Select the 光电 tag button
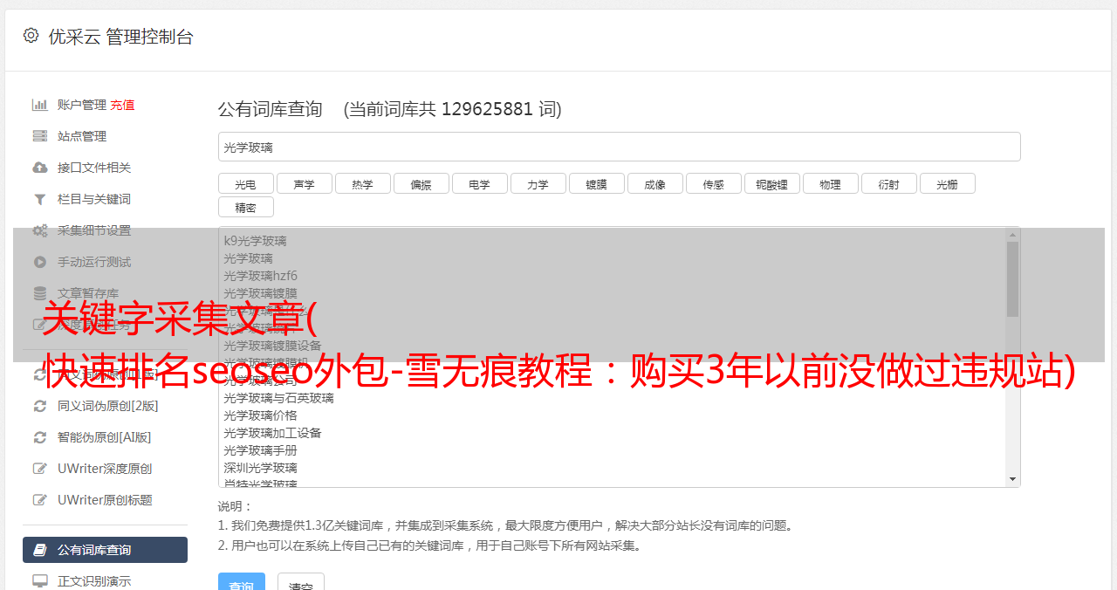This screenshot has width=1117, height=590. [x=245, y=183]
